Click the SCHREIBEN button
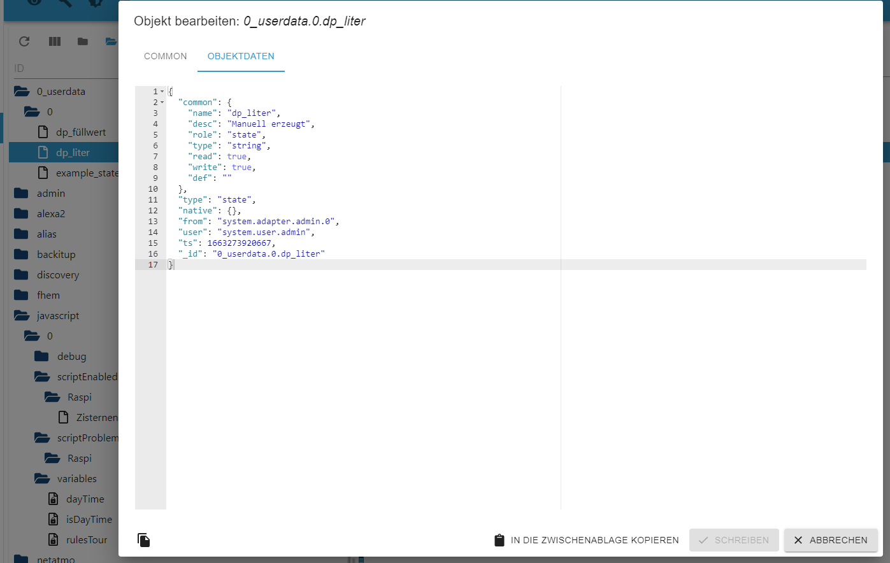890x563 pixels. [x=734, y=540]
